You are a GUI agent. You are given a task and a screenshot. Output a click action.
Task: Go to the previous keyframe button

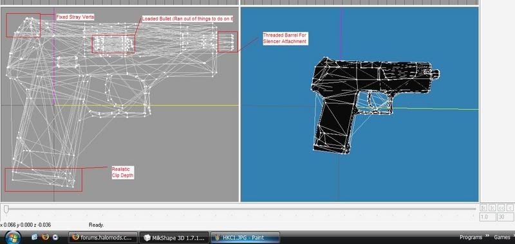(x=492, y=207)
